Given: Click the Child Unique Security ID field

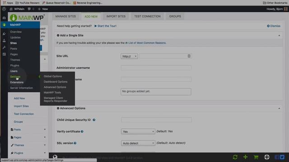Looking at the screenshot, I should (156, 120).
